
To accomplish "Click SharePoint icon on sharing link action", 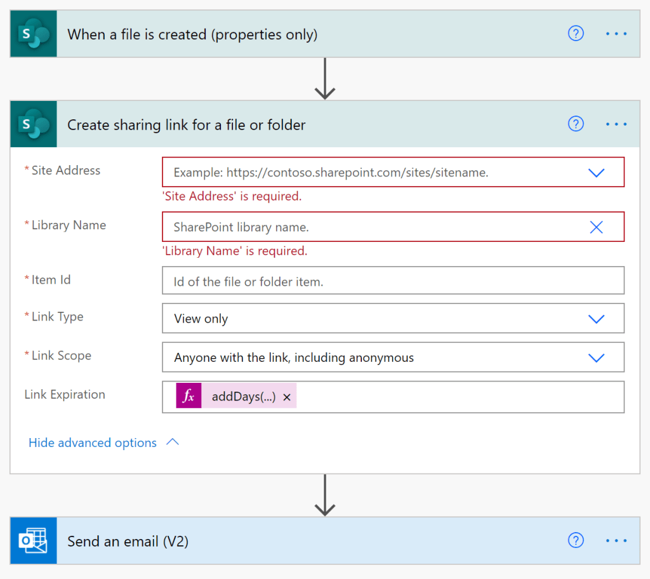I will 34,124.
